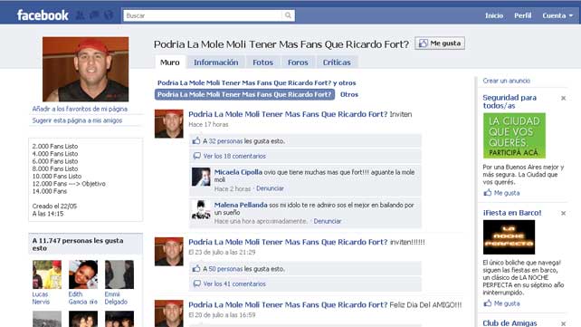This screenshot has height=327, width=581.
Task: Switch to the Información tab
Action: [x=216, y=63]
